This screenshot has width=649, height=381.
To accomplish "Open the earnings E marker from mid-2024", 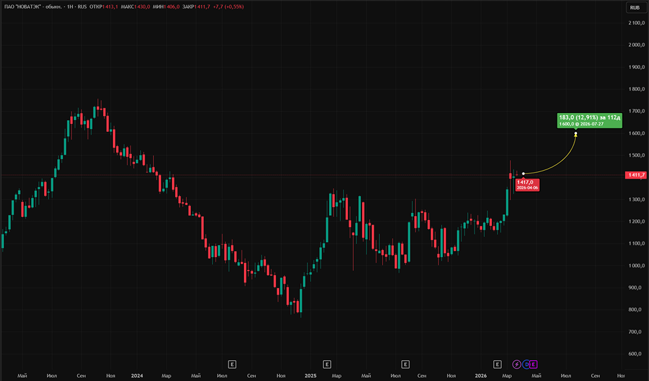I will click(x=232, y=364).
